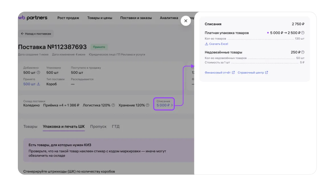Click the WB Partners logo
Screen dimensions: 335x186
tap(33, 18)
